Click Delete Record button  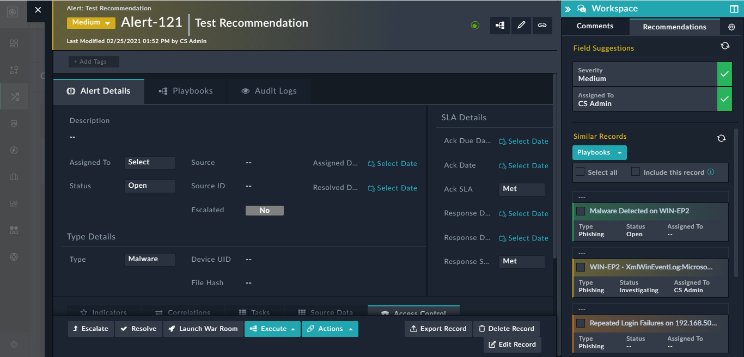coord(506,329)
